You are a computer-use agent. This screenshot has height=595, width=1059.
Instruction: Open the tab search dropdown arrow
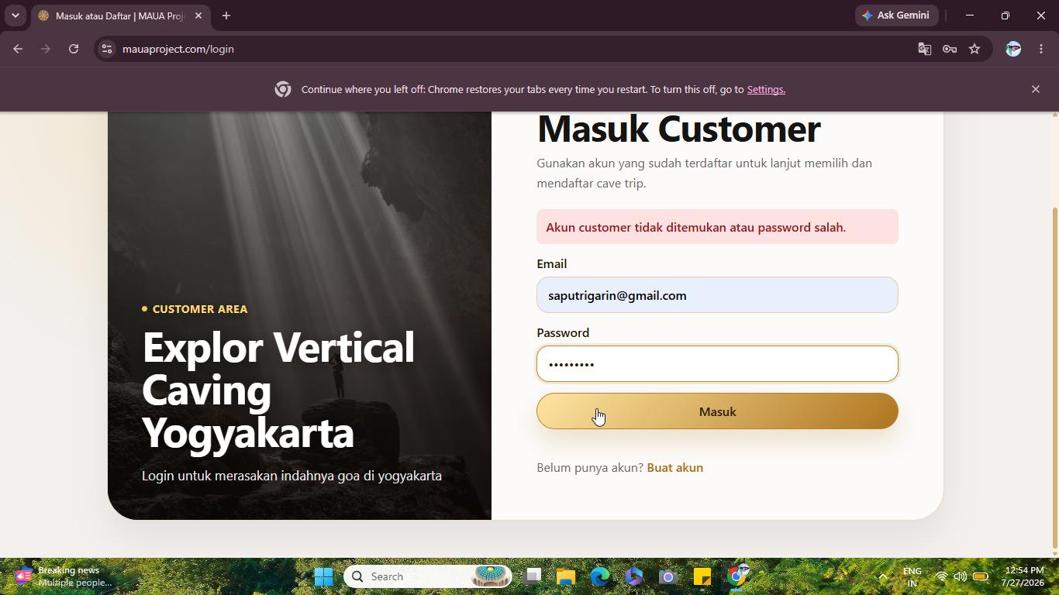(15, 15)
